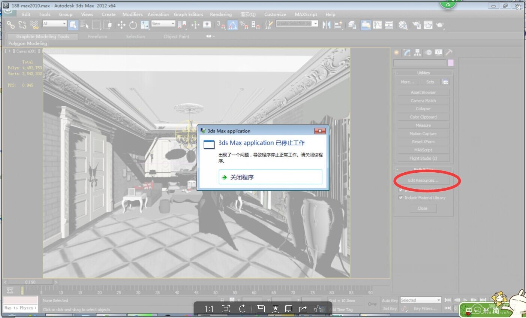
Task: Open the selection filter All dropdown
Action: 55,24
